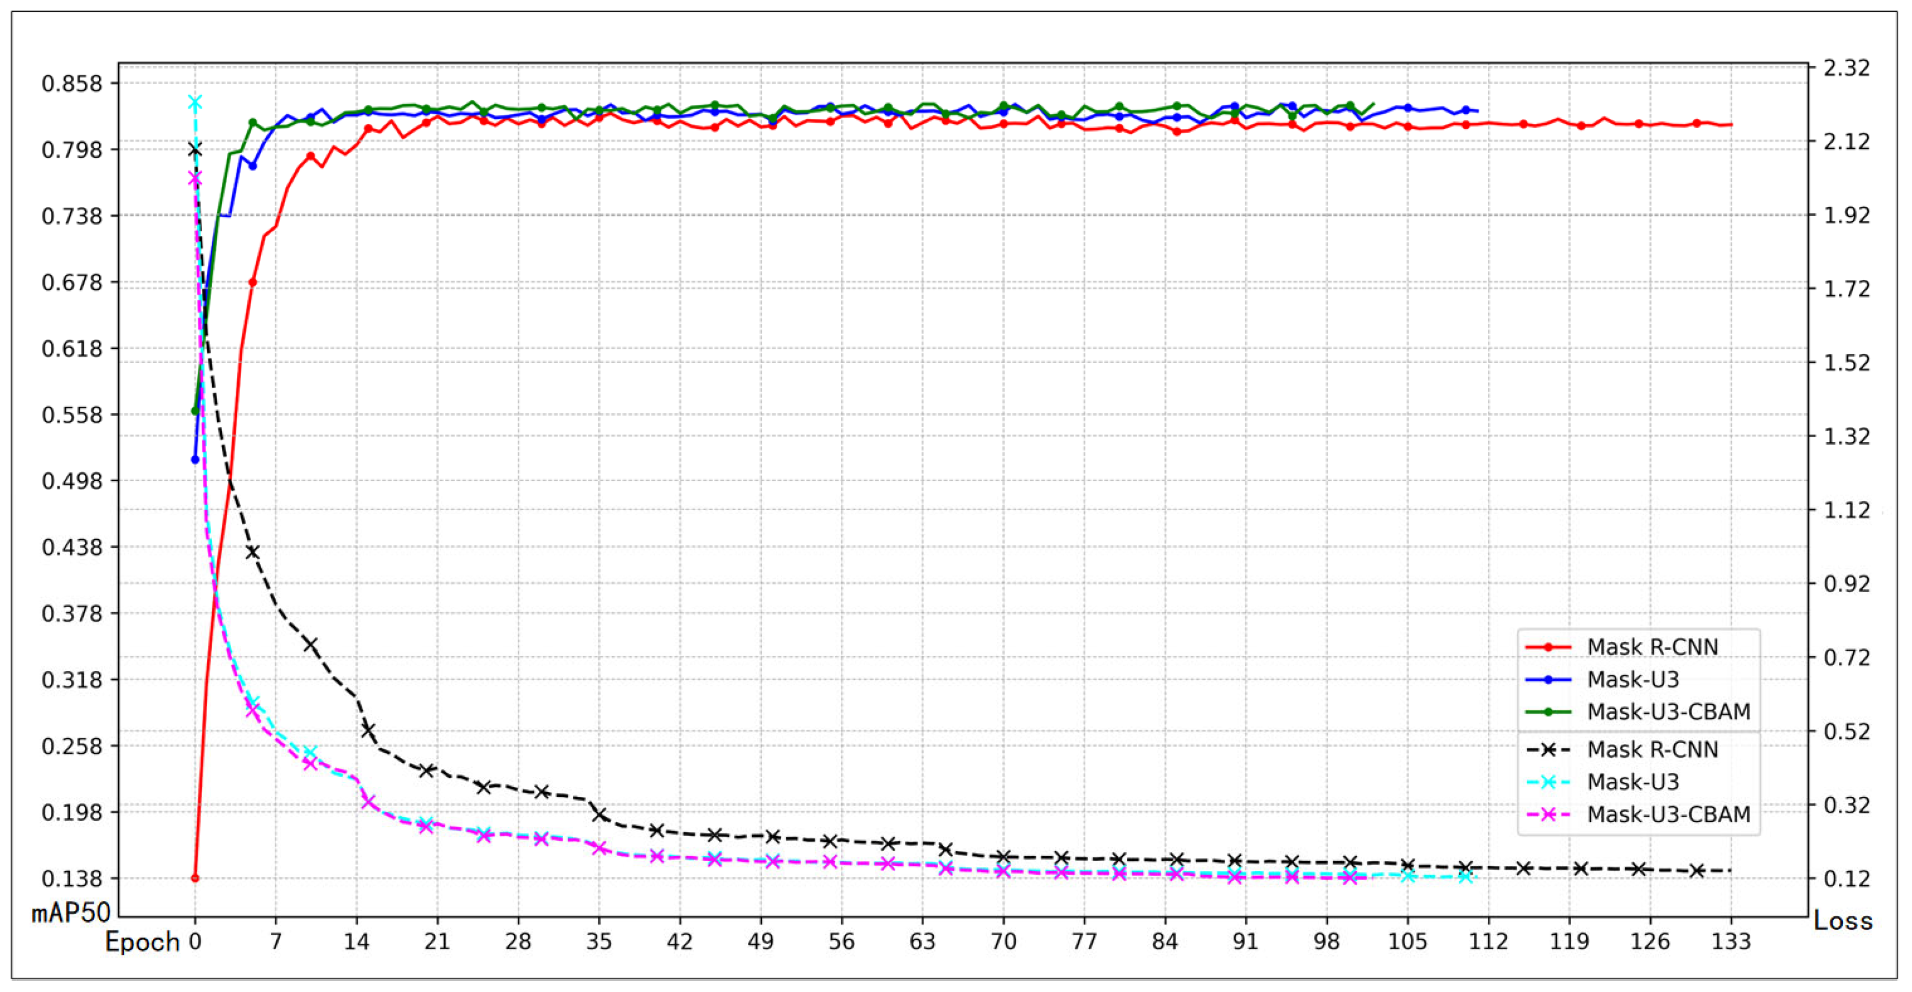Click the 0.318 tick on the mAP50 axis
This screenshot has width=1912, height=992.
[x=72, y=680]
